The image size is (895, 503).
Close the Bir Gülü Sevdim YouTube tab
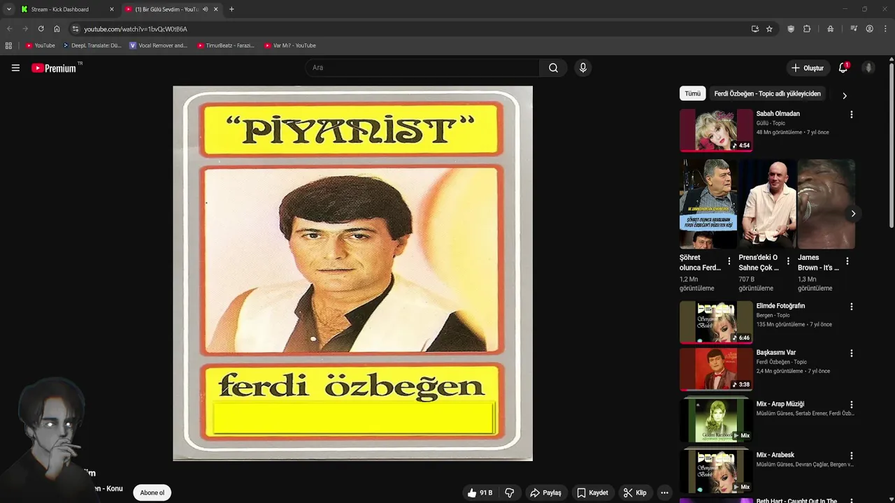tap(215, 9)
